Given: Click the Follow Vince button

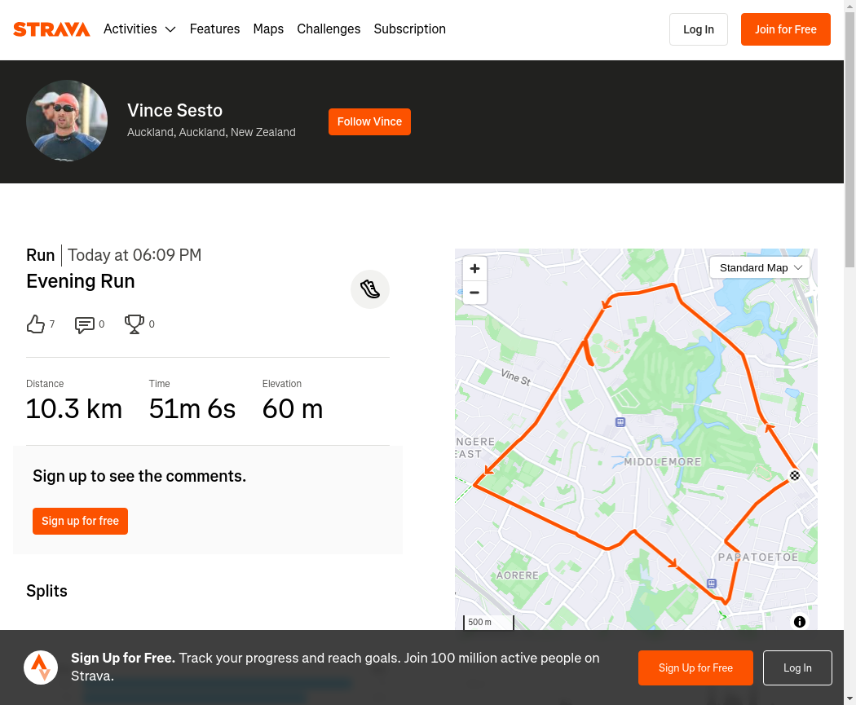Looking at the screenshot, I should coord(369,121).
